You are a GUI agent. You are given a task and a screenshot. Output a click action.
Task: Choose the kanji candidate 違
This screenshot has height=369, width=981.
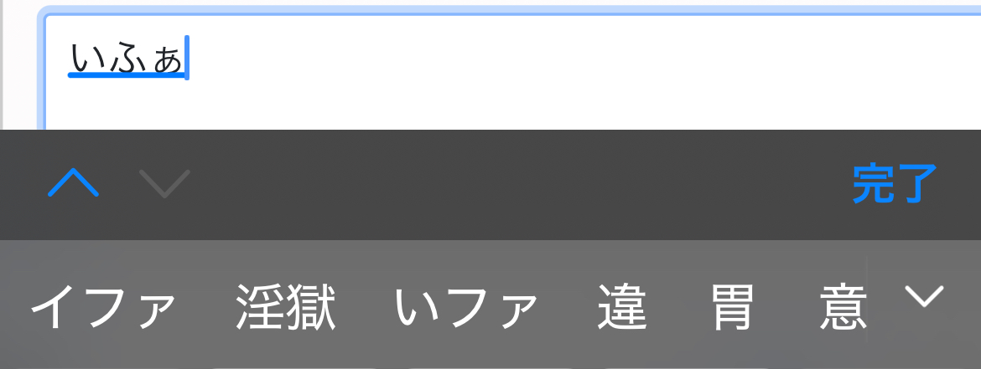coord(622,306)
